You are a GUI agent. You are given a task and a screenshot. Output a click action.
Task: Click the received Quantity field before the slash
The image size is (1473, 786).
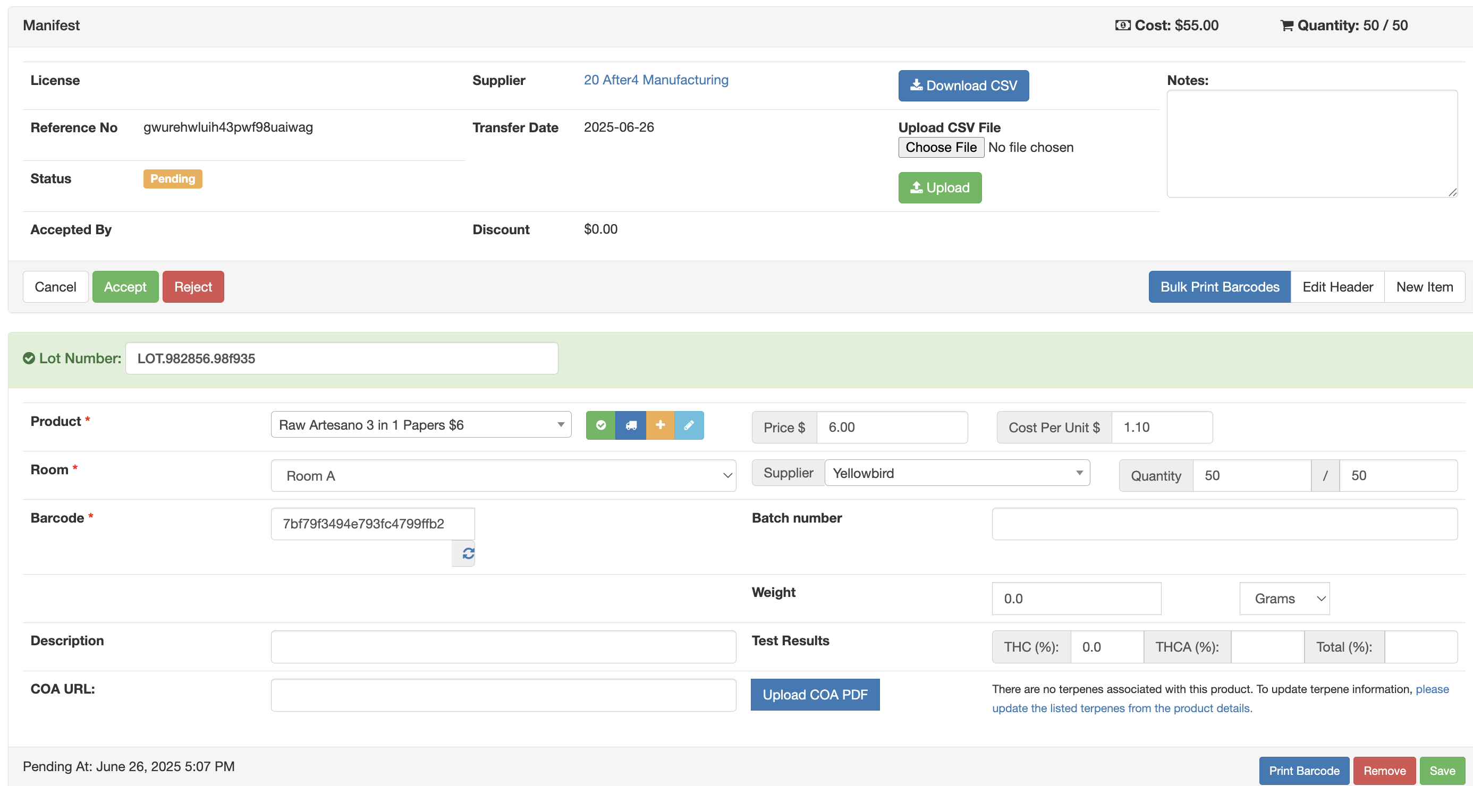pyautogui.click(x=1252, y=476)
